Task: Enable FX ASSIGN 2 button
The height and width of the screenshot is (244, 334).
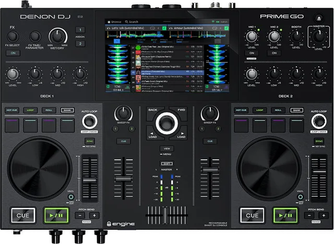Action: click(80, 44)
